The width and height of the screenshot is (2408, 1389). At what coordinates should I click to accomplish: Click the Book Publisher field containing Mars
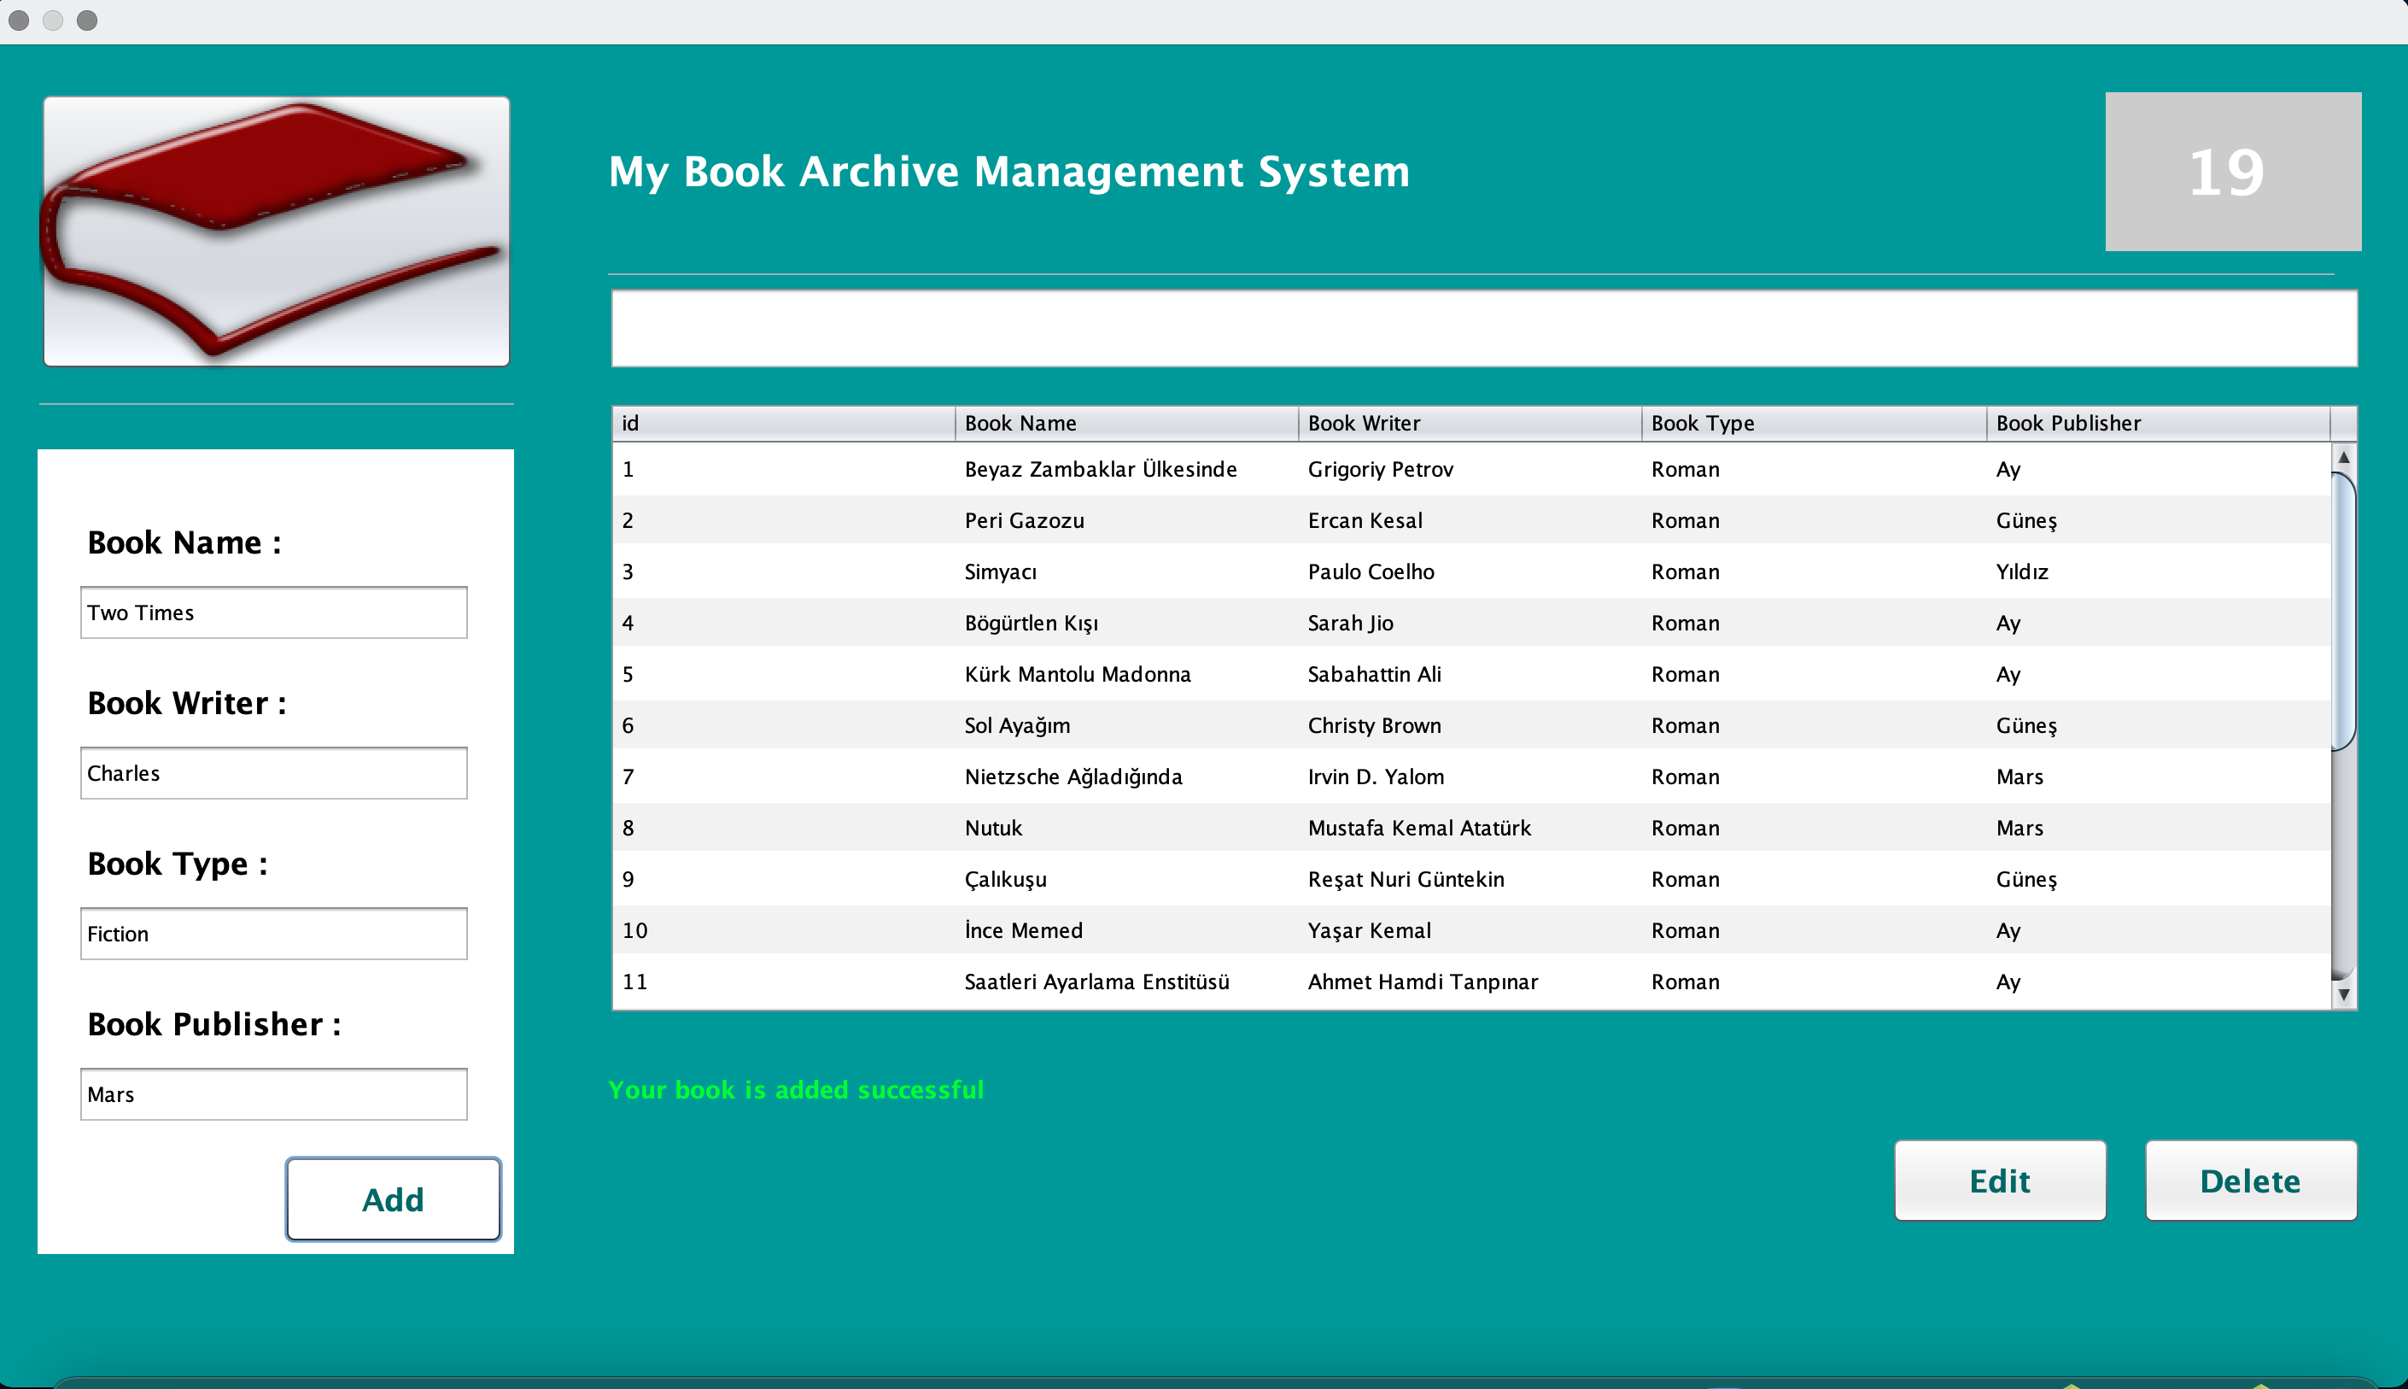coord(273,1094)
